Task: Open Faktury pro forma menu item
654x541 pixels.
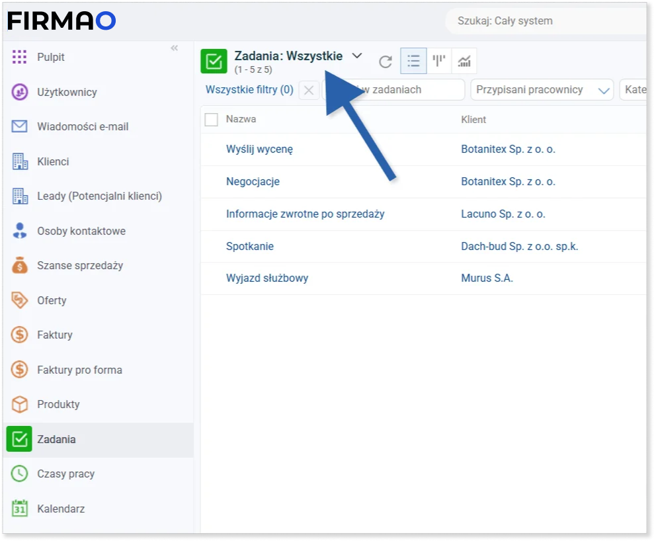Action: click(x=79, y=370)
